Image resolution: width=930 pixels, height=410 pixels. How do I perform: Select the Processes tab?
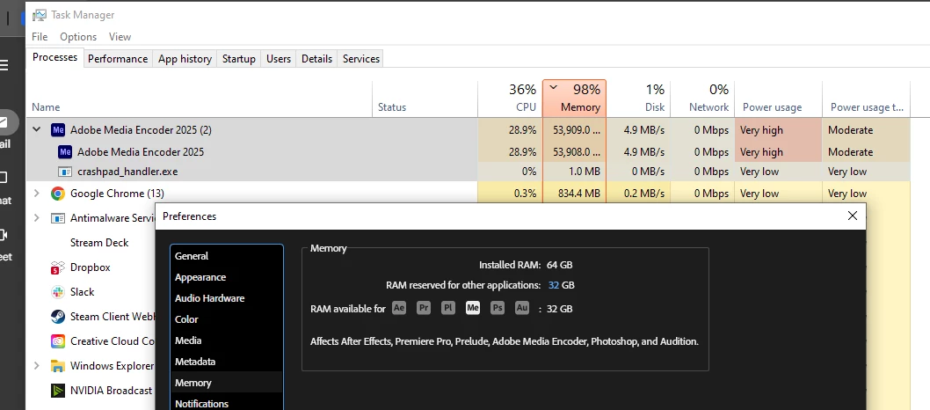point(55,57)
